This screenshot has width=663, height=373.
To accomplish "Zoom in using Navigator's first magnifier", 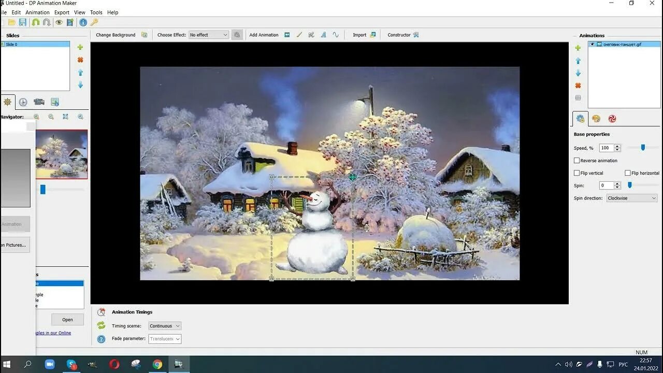I will [36, 117].
